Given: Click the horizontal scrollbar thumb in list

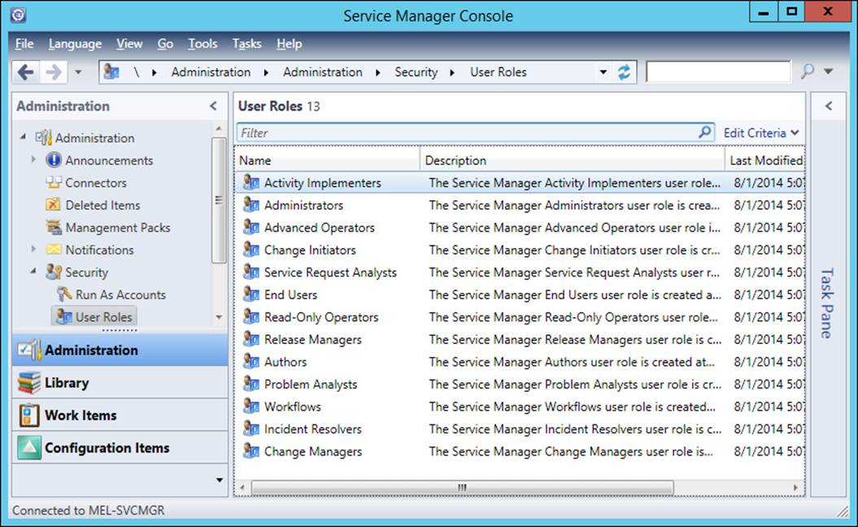Looking at the screenshot, I should [463, 487].
